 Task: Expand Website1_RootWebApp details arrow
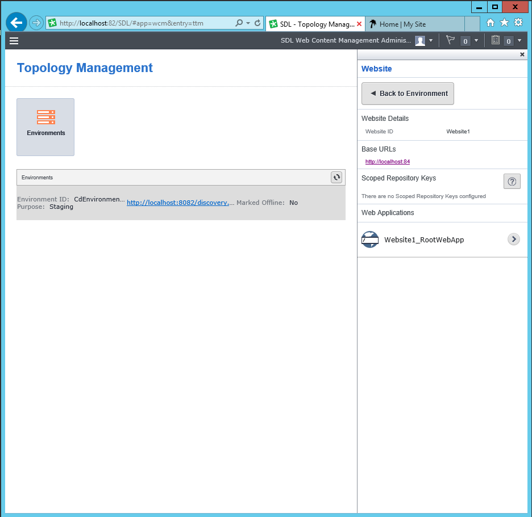(513, 239)
